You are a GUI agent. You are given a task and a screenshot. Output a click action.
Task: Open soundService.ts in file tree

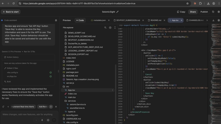77,108
